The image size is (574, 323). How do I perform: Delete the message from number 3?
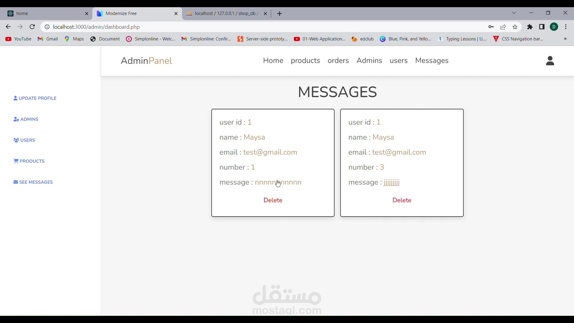[402, 200]
